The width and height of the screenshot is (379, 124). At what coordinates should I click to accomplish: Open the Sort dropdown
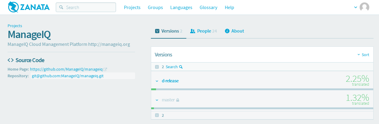click(363, 55)
